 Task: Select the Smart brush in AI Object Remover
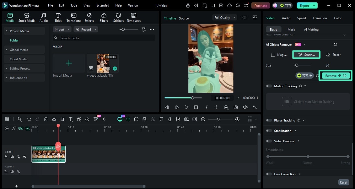[x=306, y=55]
